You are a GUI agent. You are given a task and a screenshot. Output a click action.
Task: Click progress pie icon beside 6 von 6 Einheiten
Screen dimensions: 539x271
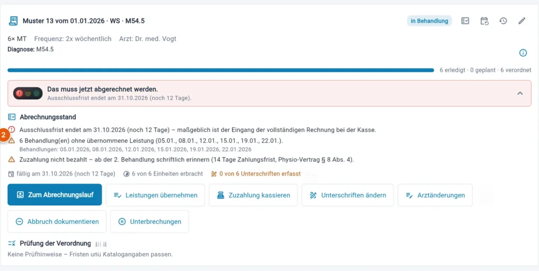click(126, 174)
